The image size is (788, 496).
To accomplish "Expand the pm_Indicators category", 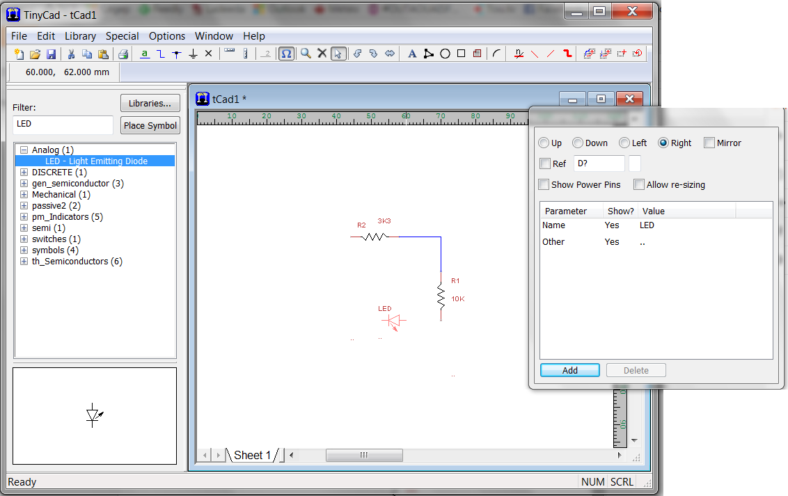I will pos(23,216).
